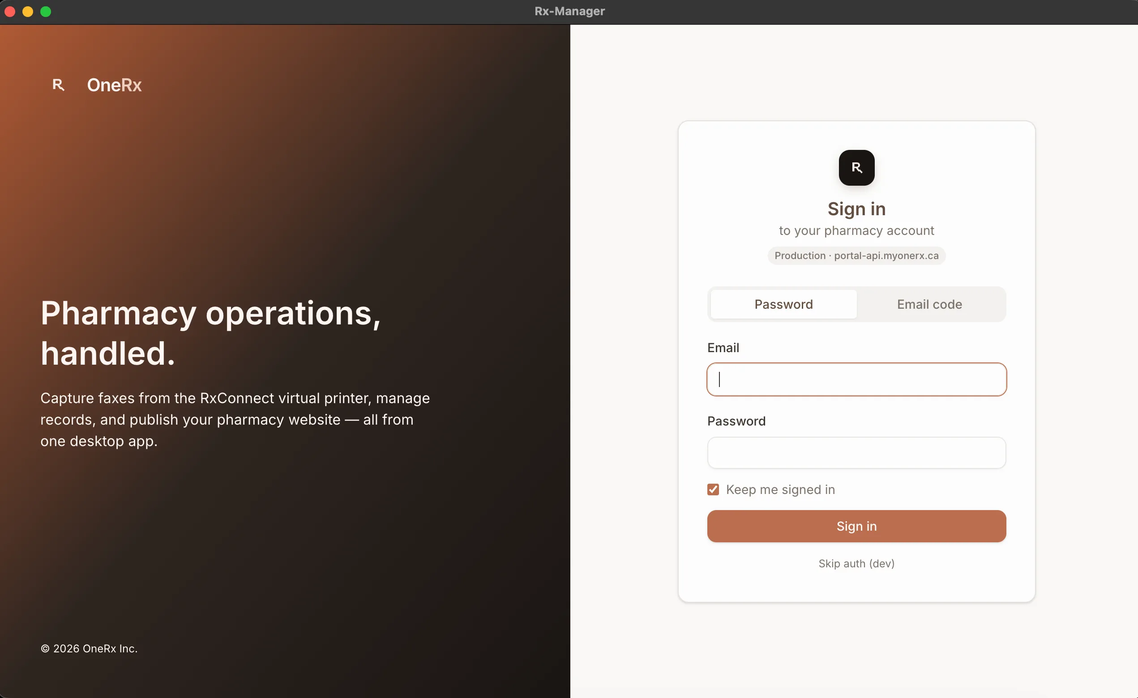
Task: Click the dark Rx app icon above Sign in
Action: pos(856,168)
